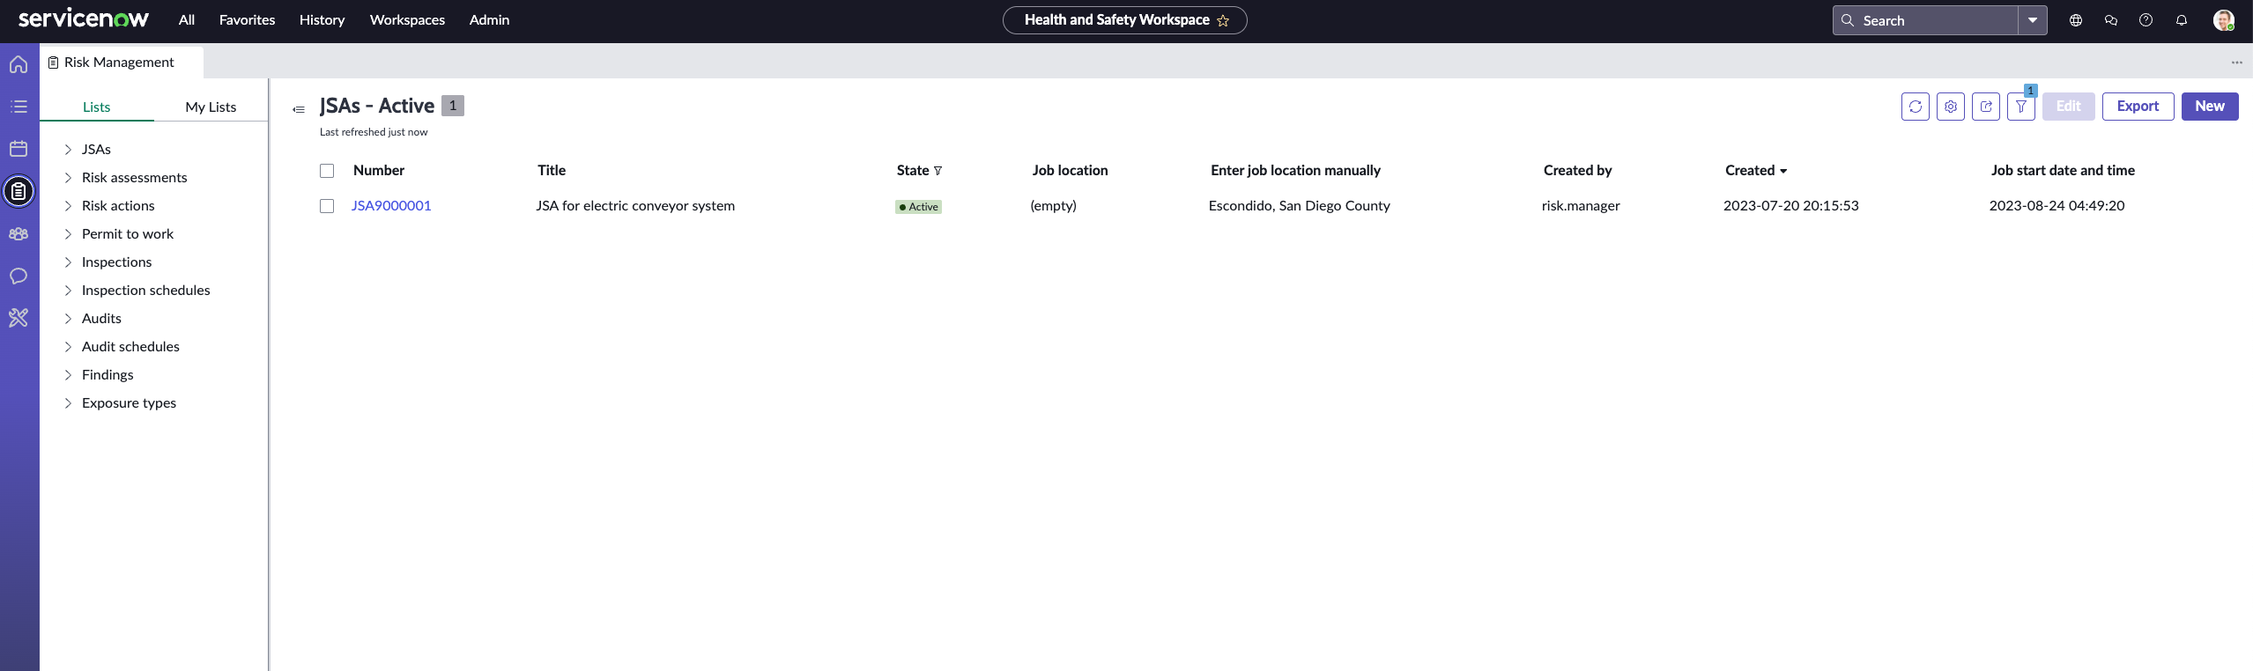Select the Lists tab
The height and width of the screenshot is (671, 2253).
click(x=97, y=107)
